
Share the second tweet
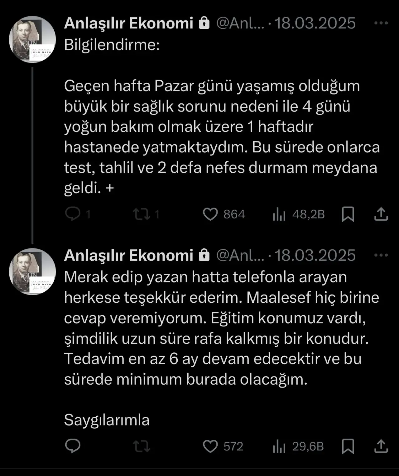pyautogui.click(x=381, y=446)
